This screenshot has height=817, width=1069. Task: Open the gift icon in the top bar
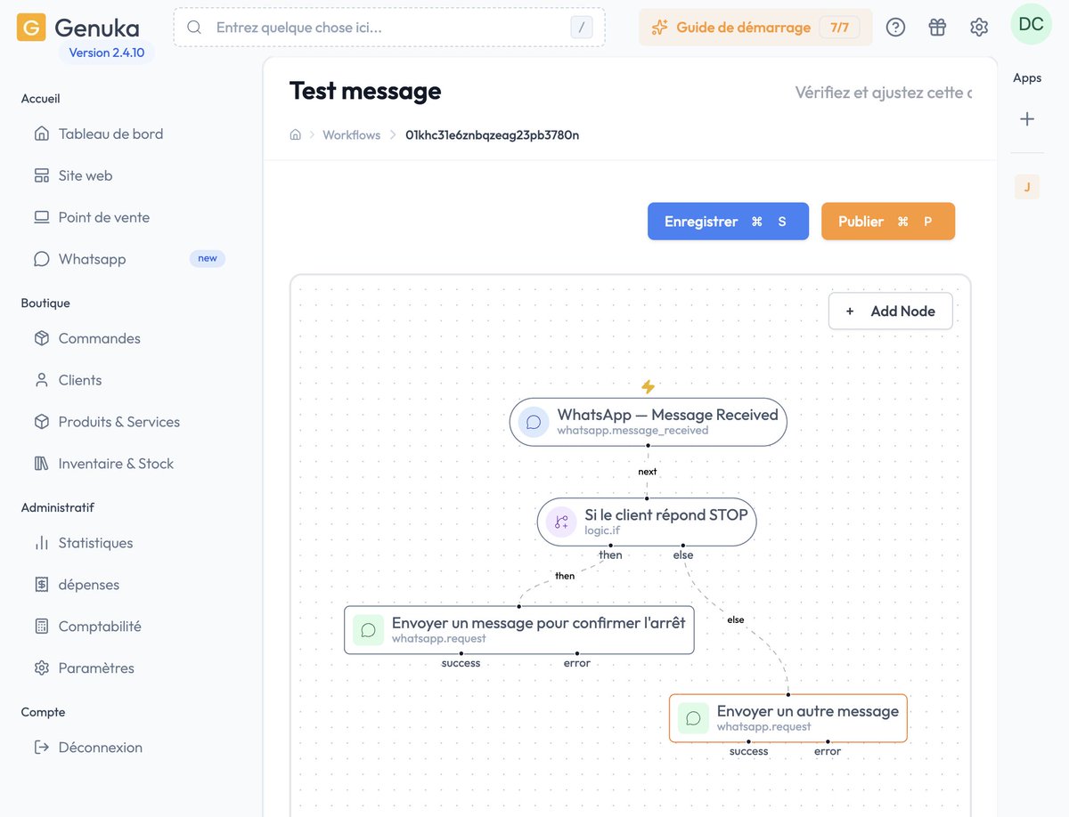pos(937,27)
